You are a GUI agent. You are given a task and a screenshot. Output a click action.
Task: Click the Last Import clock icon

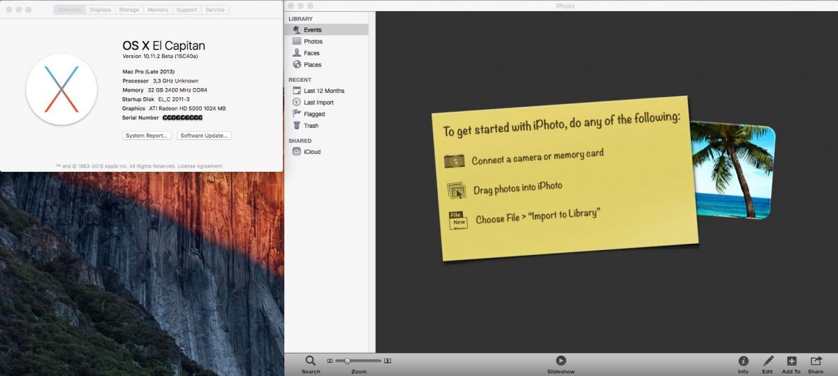[297, 102]
